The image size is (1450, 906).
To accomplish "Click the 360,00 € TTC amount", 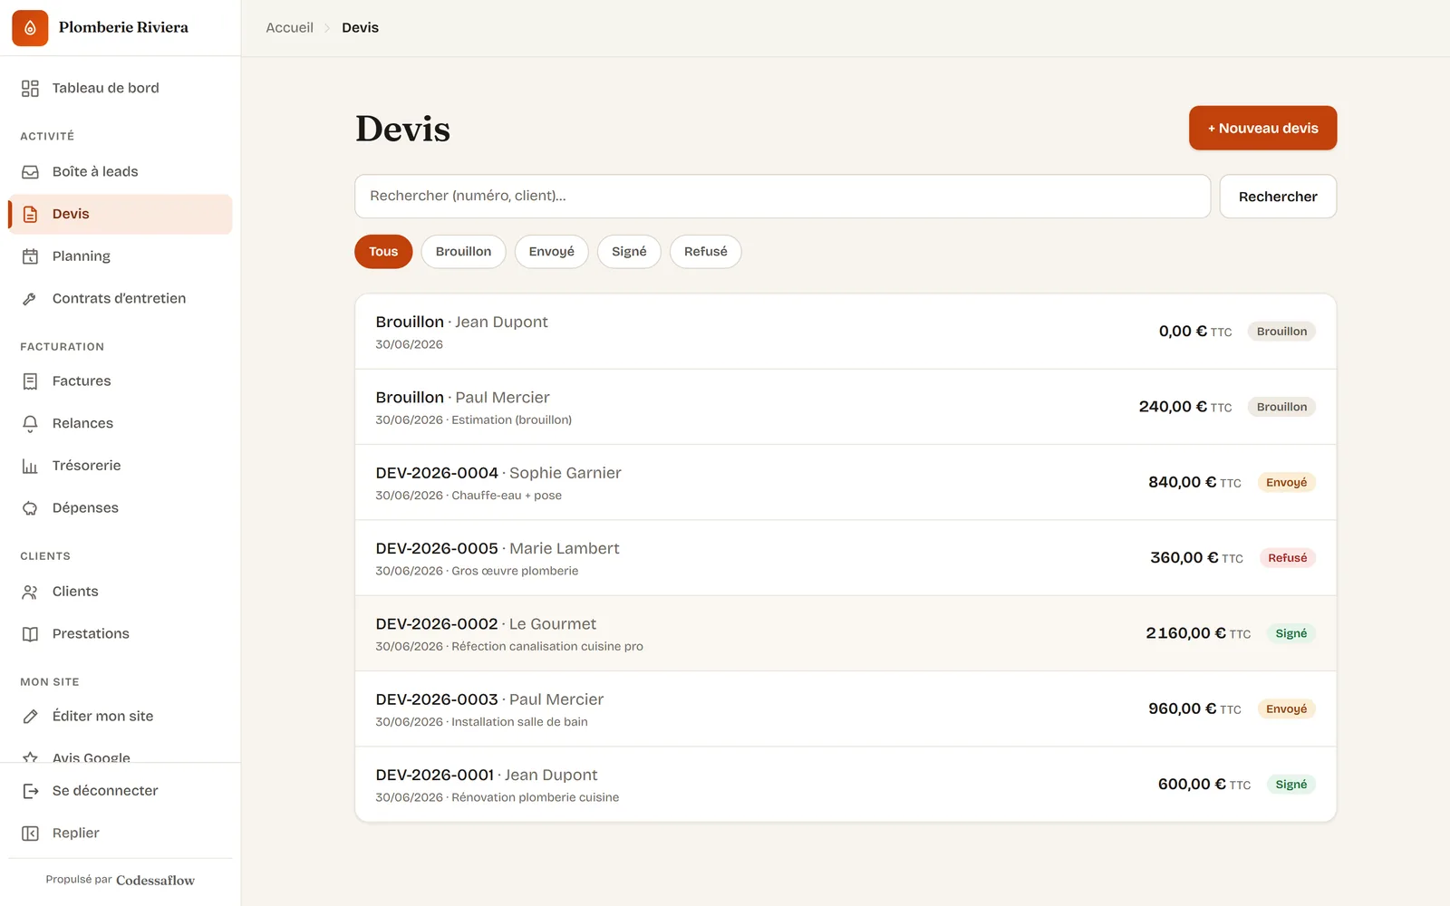I will point(1196,558).
